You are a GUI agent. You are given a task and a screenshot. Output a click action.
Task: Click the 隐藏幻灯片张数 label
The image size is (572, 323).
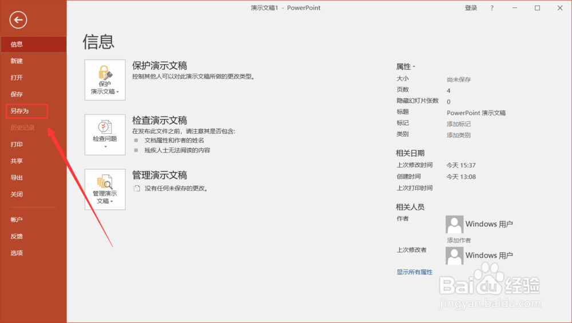(418, 101)
